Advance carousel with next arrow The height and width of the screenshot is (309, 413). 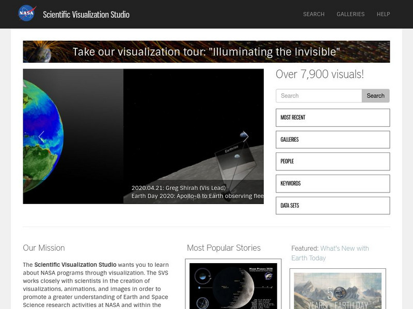(x=246, y=136)
